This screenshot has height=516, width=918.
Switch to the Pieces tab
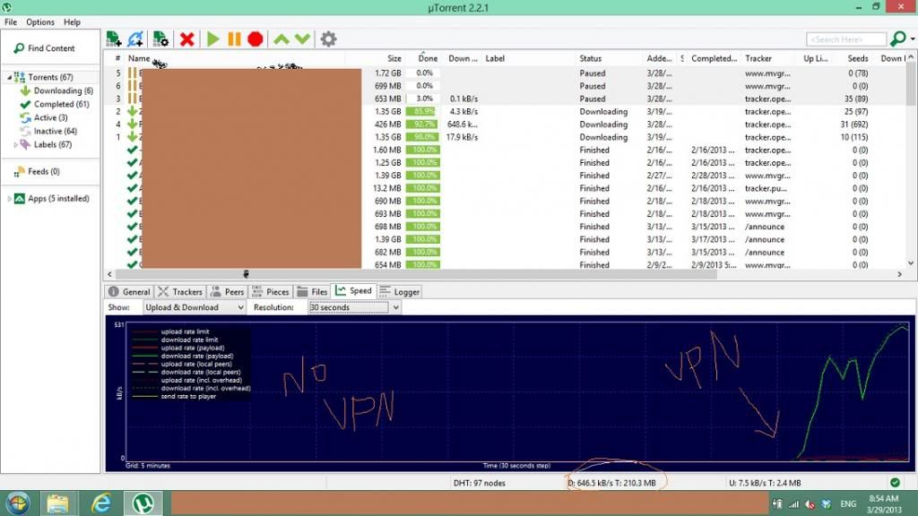[270, 291]
